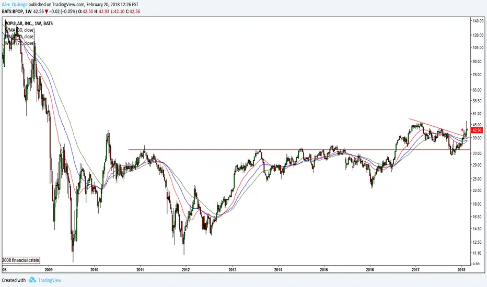Click the 2010 label on the time axis

point(94,269)
